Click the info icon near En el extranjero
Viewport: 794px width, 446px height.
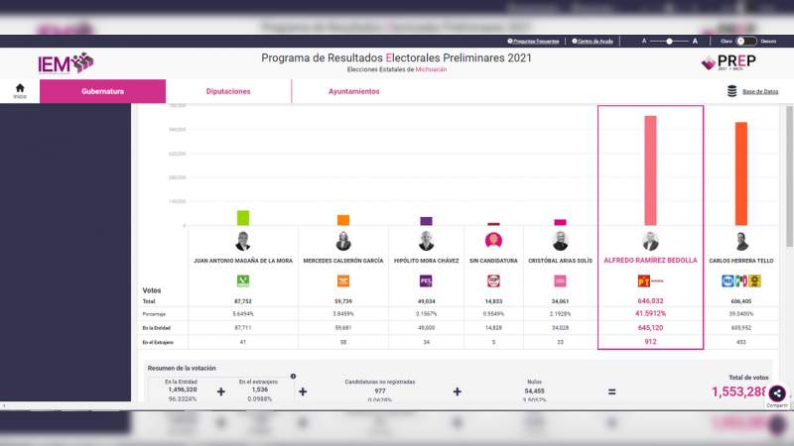pos(293,377)
